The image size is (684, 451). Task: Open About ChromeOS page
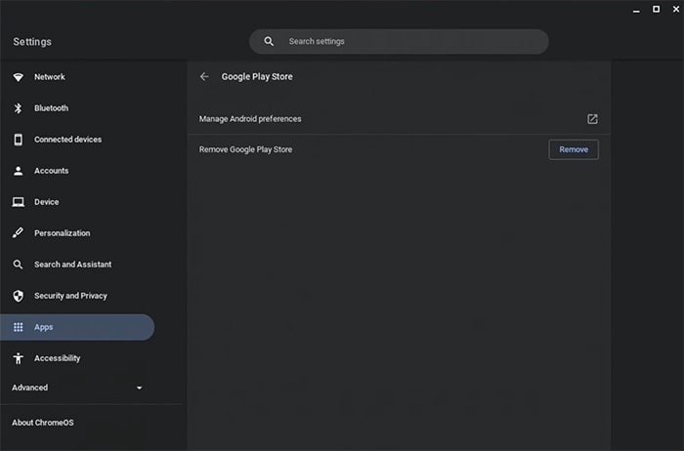pos(43,423)
